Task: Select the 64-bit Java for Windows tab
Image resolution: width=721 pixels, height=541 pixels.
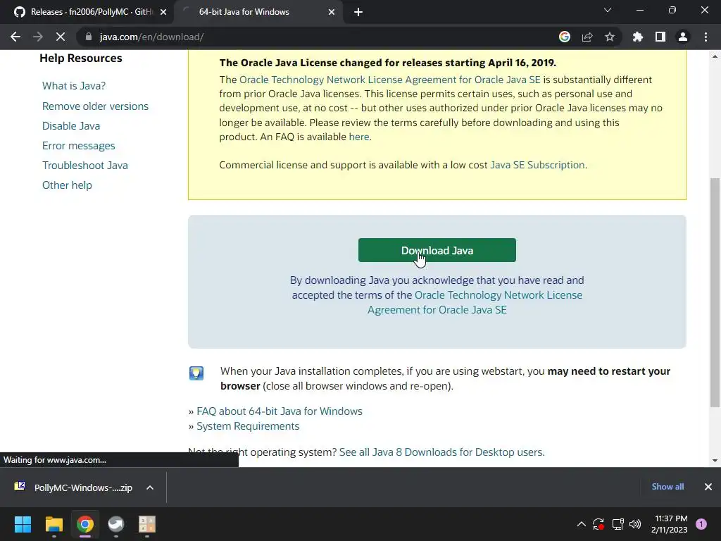Action: click(x=259, y=12)
